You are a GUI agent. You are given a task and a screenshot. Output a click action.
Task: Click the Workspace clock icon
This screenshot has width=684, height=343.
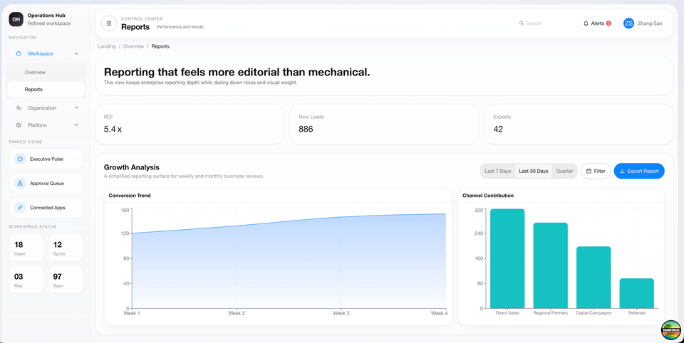coord(19,53)
